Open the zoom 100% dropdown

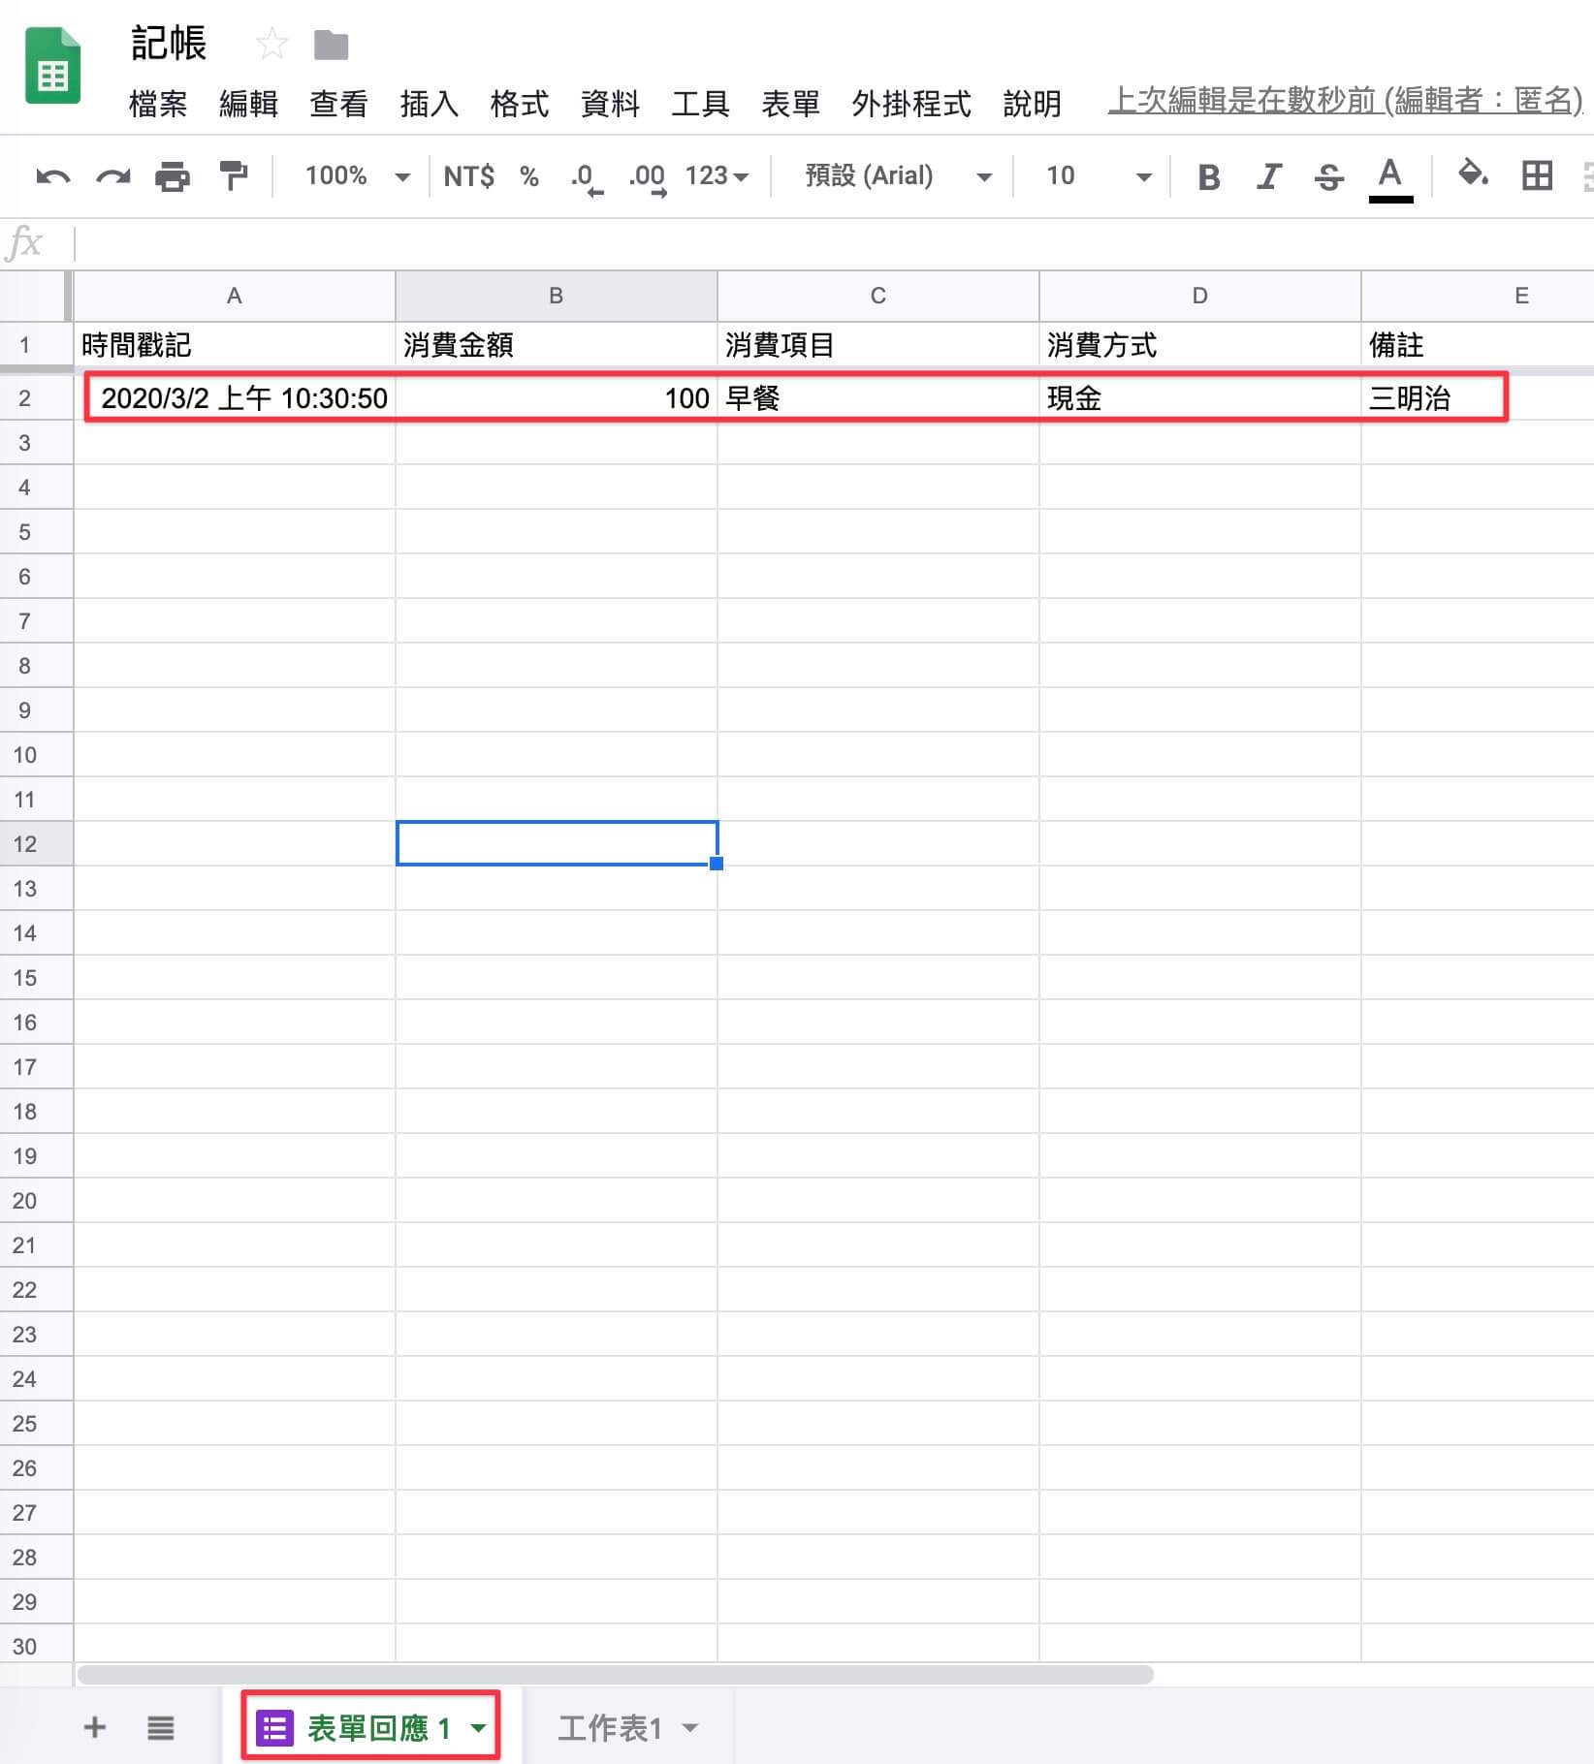coord(358,176)
